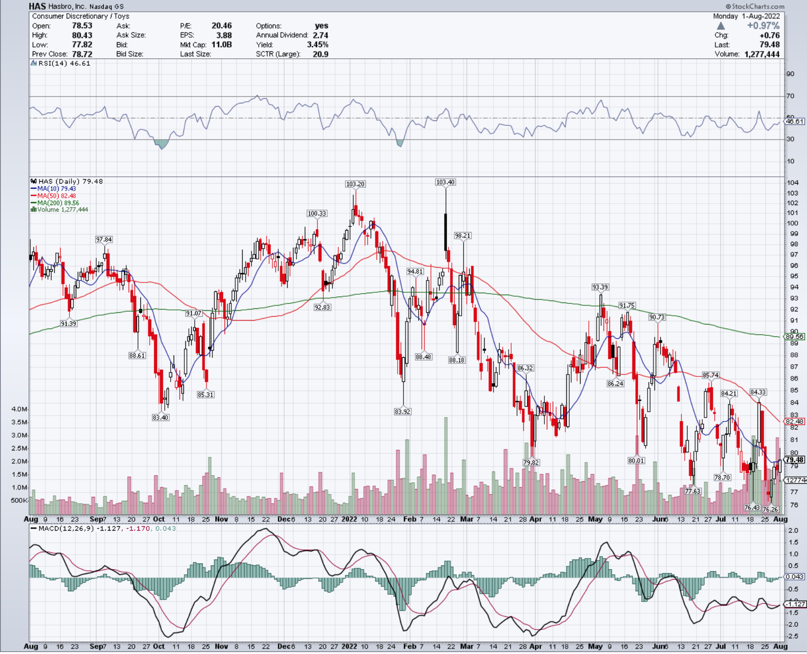Click the +0.97% percent change
This screenshot has height=654, width=807.
click(x=763, y=25)
